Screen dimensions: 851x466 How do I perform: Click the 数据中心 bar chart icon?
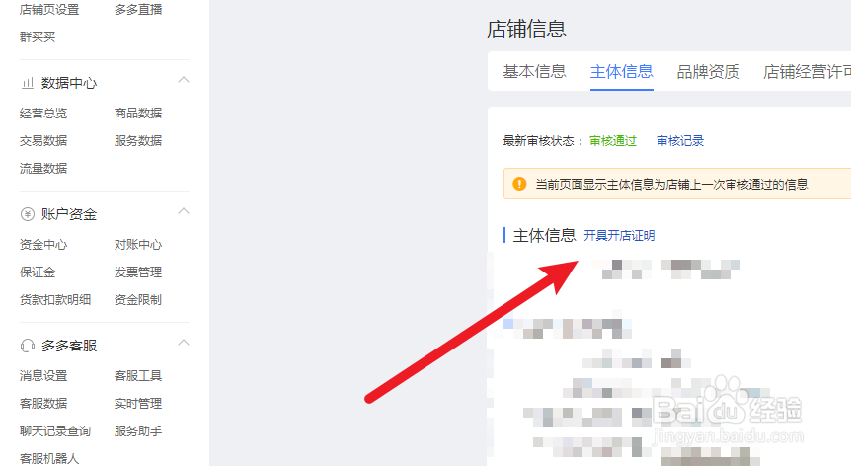27,83
